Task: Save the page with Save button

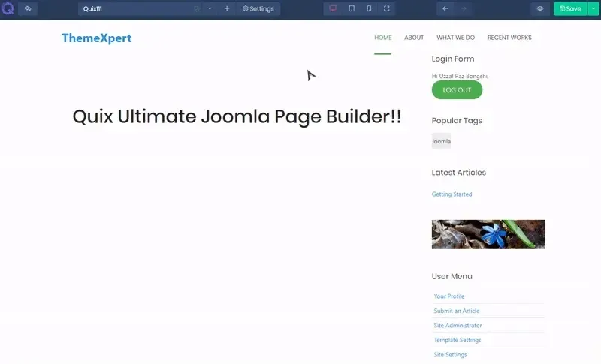Action: [570, 8]
